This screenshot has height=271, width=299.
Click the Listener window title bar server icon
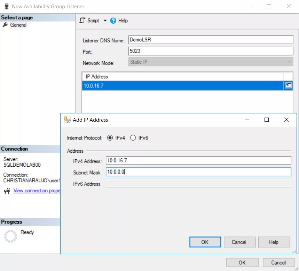tap(7, 6)
